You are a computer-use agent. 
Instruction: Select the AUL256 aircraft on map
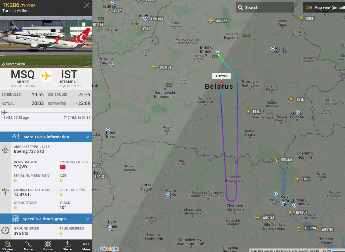coord(210,21)
